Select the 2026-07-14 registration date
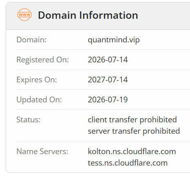This screenshot has width=190, height=179. [x=108, y=60]
